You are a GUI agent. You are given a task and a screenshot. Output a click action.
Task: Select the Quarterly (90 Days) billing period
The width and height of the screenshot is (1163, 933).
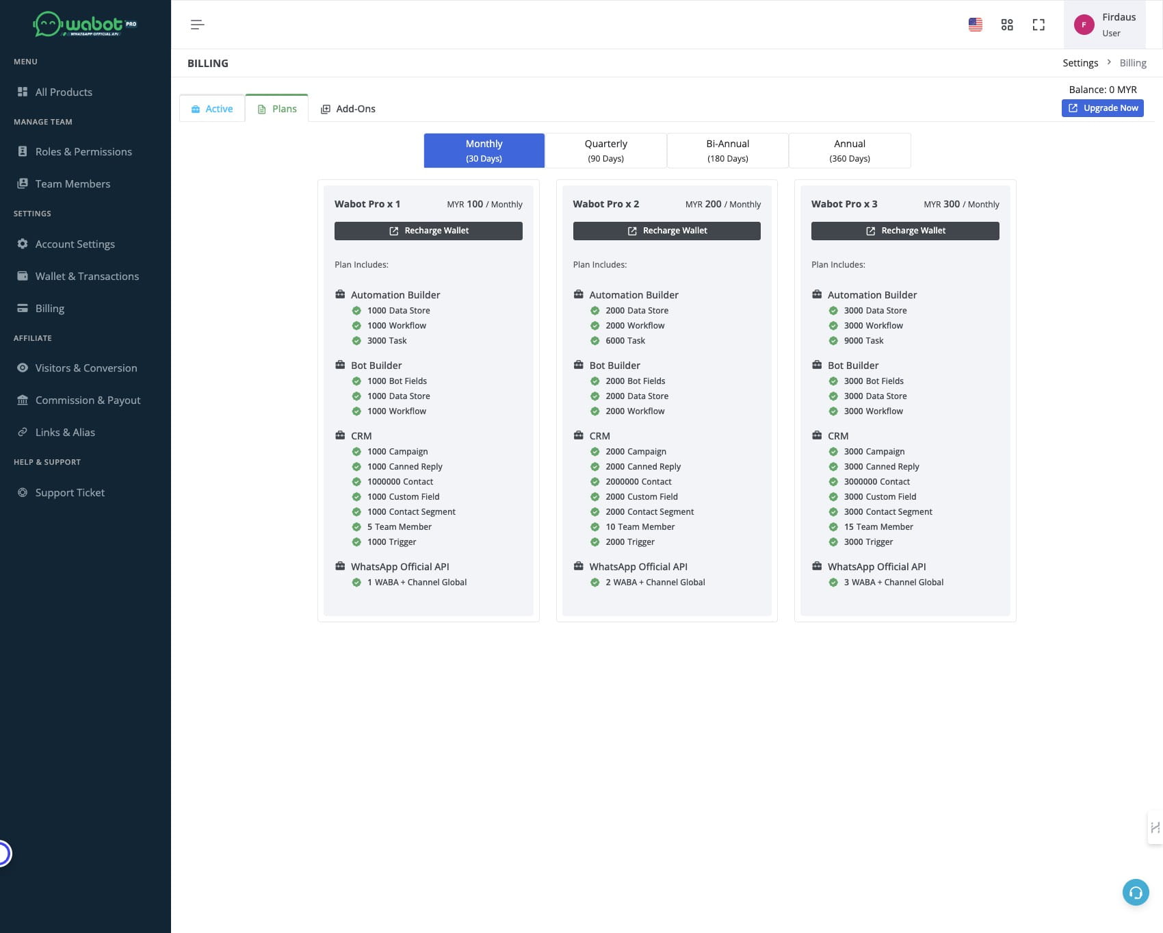tap(606, 151)
